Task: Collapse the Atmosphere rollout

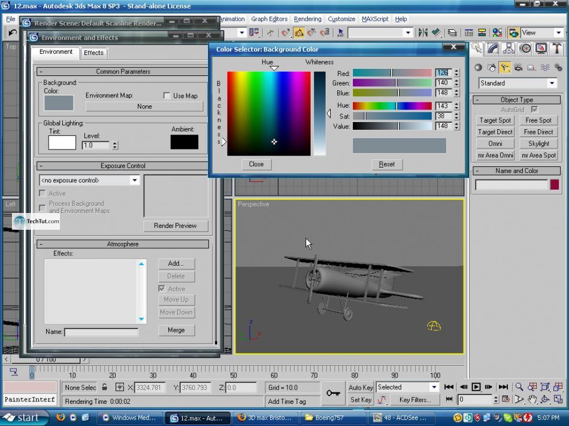Action: 123,244
